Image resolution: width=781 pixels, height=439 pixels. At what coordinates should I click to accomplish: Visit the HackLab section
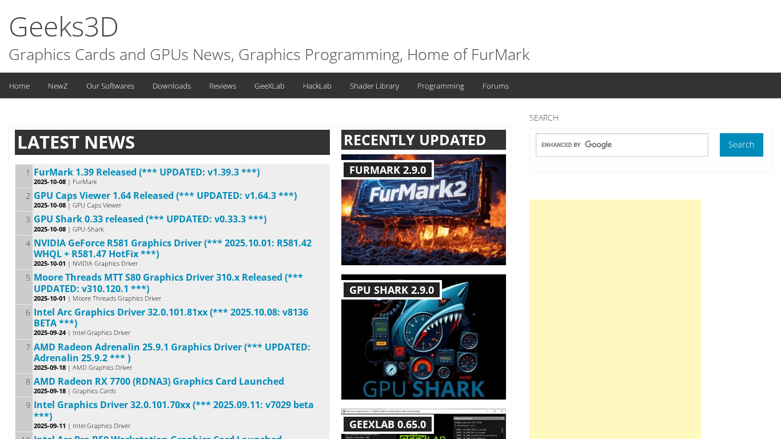click(317, 86)
